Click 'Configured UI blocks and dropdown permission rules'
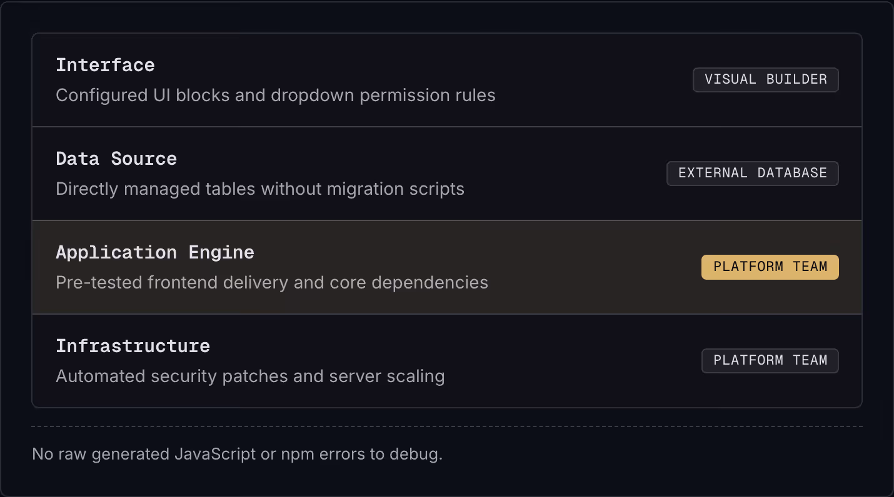This screenshot has width=894, height=497. (276, 96)
